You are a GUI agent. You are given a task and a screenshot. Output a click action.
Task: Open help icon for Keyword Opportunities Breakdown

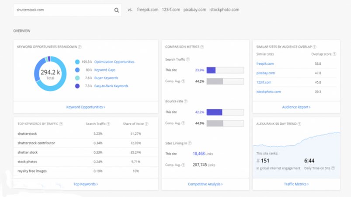[x=80, y=47]
